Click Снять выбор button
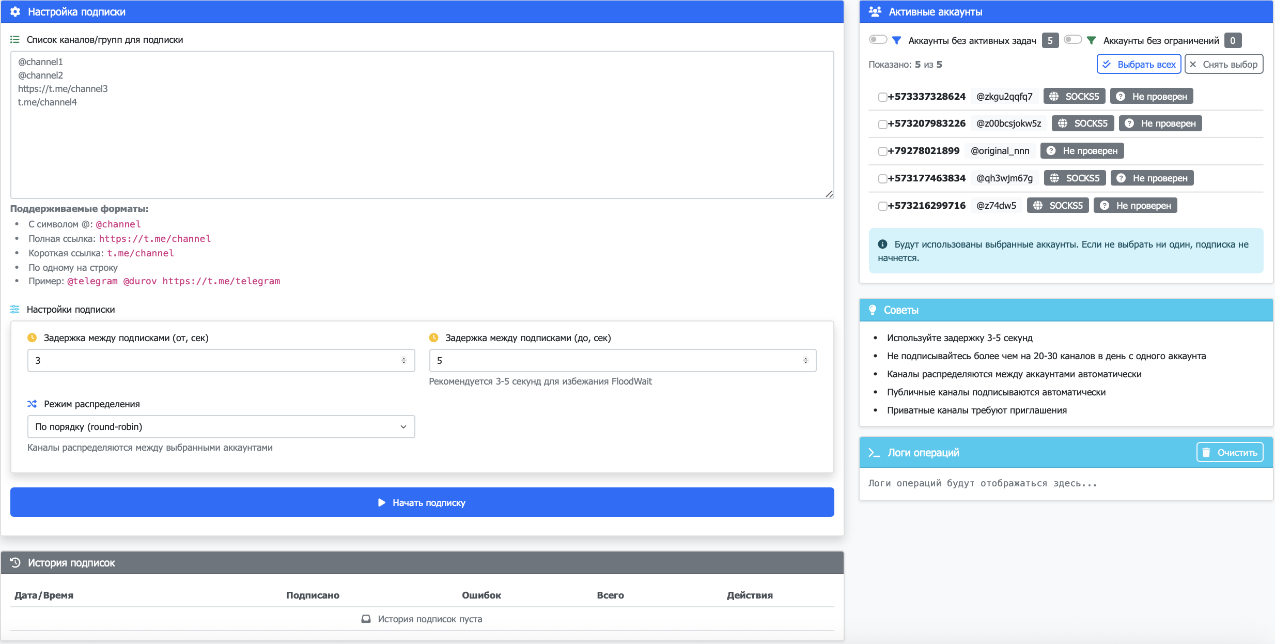This screenshot has width=1275, height=644. click(x=1223, y=64)
